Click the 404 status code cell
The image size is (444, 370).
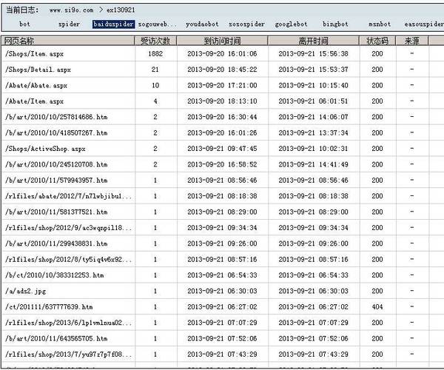[377, 307]
